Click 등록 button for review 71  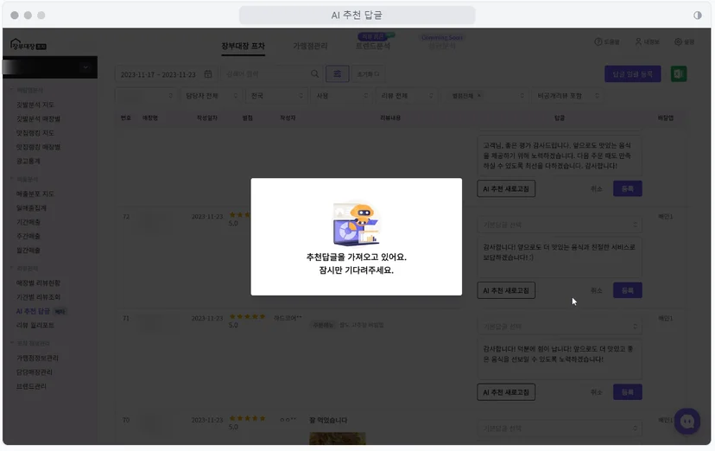pyautogui.click(x=628, y=392)
